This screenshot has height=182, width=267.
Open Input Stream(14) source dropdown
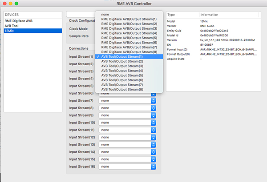point(127,152)
